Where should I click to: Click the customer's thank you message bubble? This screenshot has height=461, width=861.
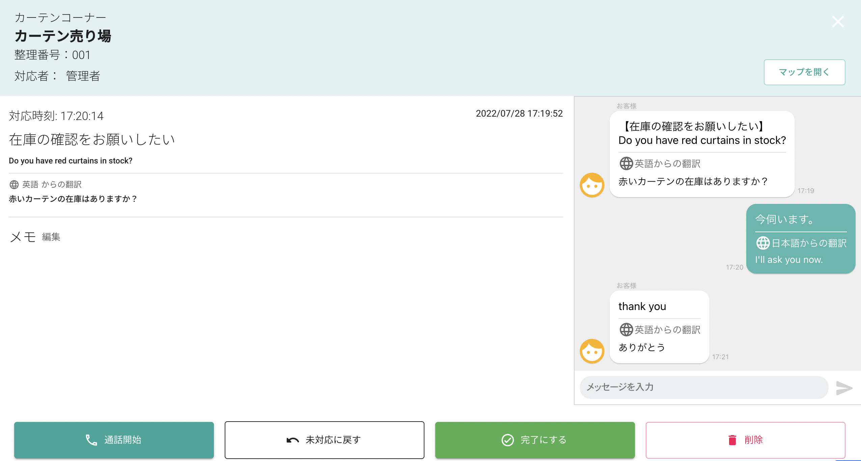point(659,327)
